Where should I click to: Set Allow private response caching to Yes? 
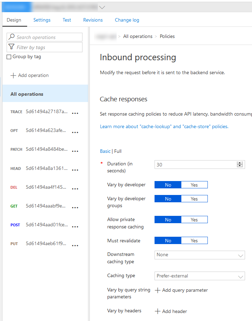194,220
